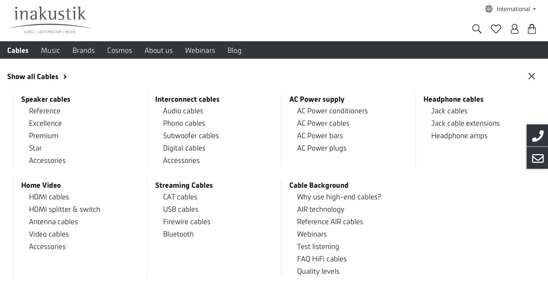The width and height of the screenshot is (548, 285).
Task: View wishlist via heart icon
Action: pos(496,29)
